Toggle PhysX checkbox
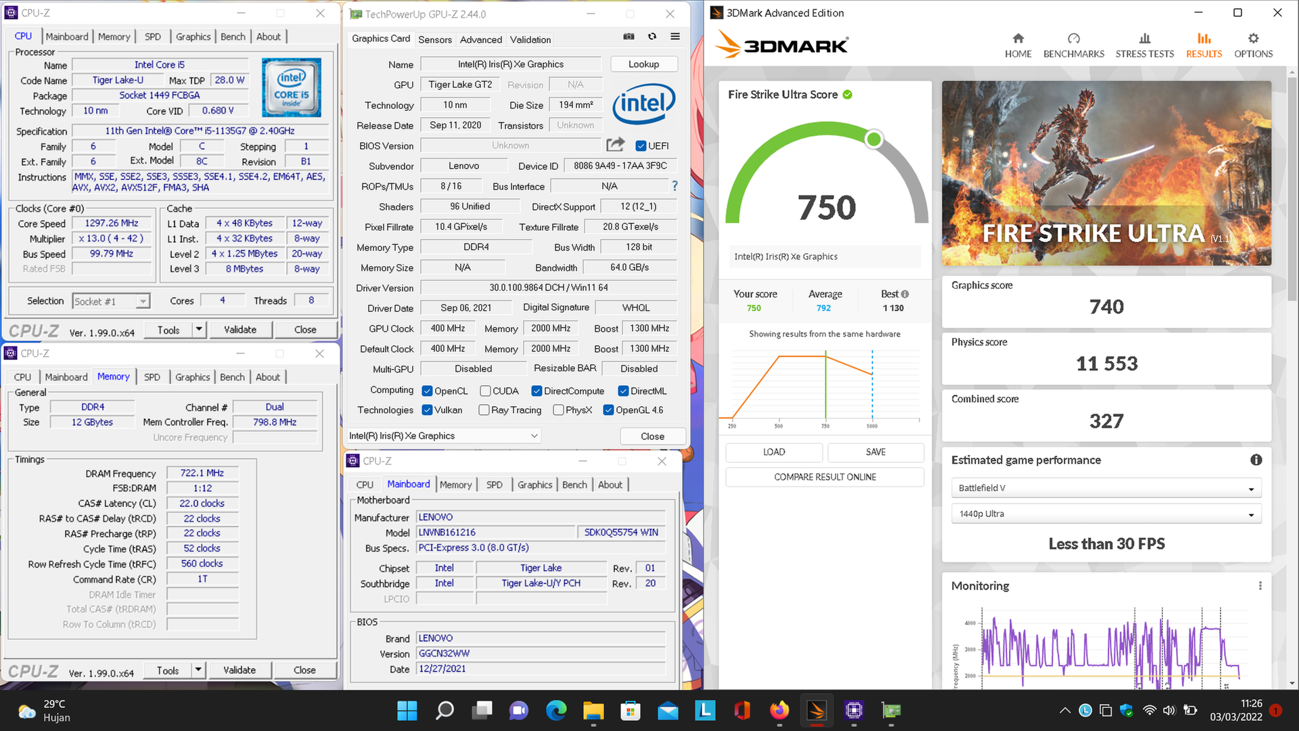Screen dimensions: 1299x731 pyautogui.click(x=558, y=409)
